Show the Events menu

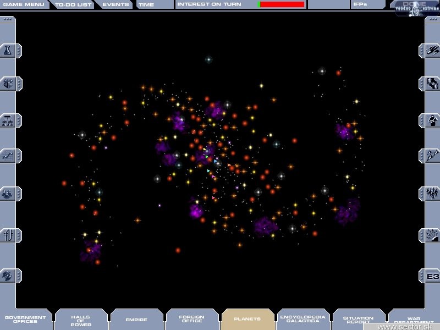(x=115, y=4)
